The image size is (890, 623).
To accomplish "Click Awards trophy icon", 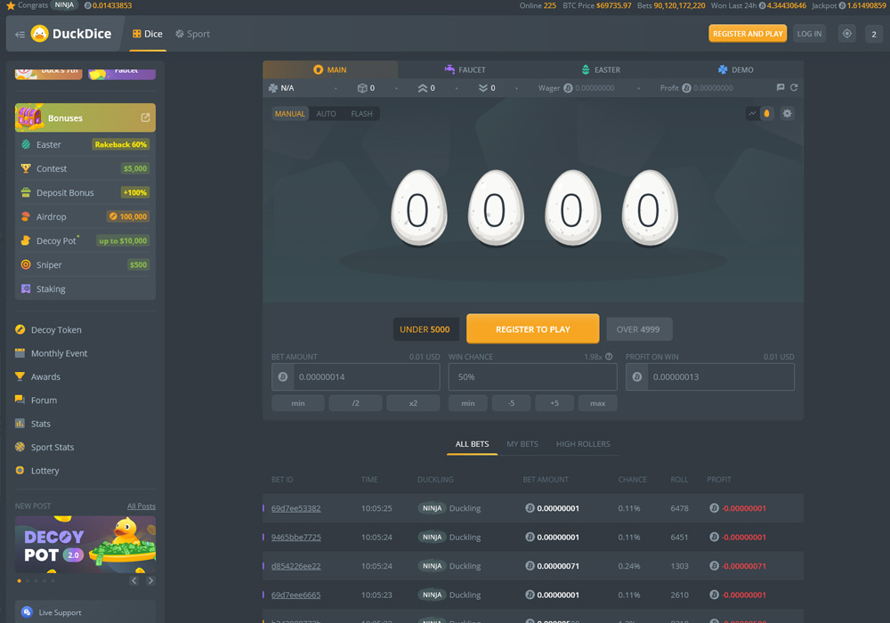I will click(x=20, y=376).
